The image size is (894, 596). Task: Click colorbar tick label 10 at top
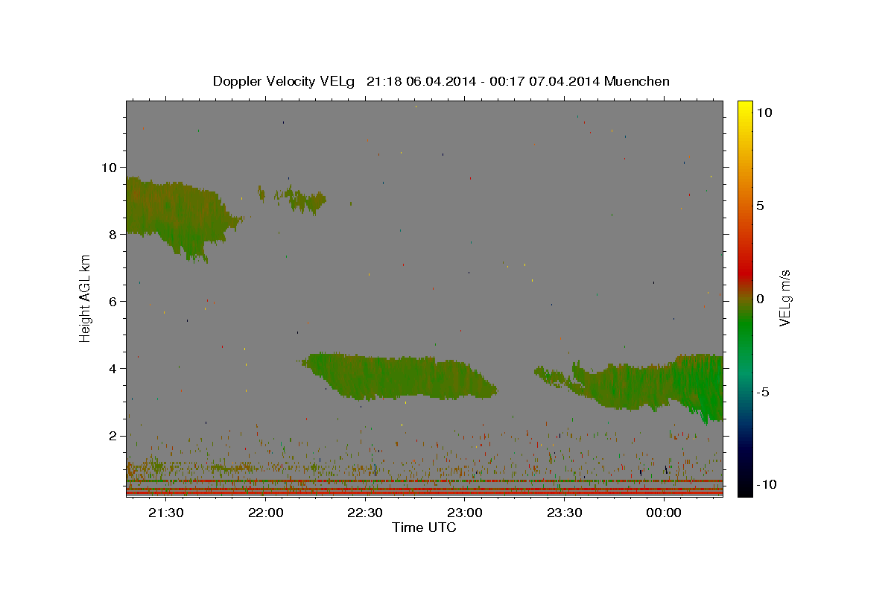764,112
